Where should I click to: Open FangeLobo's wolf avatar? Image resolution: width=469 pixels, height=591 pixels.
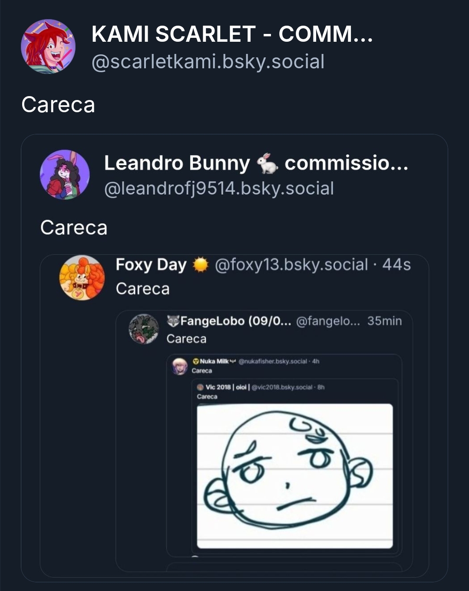[144, 329]
